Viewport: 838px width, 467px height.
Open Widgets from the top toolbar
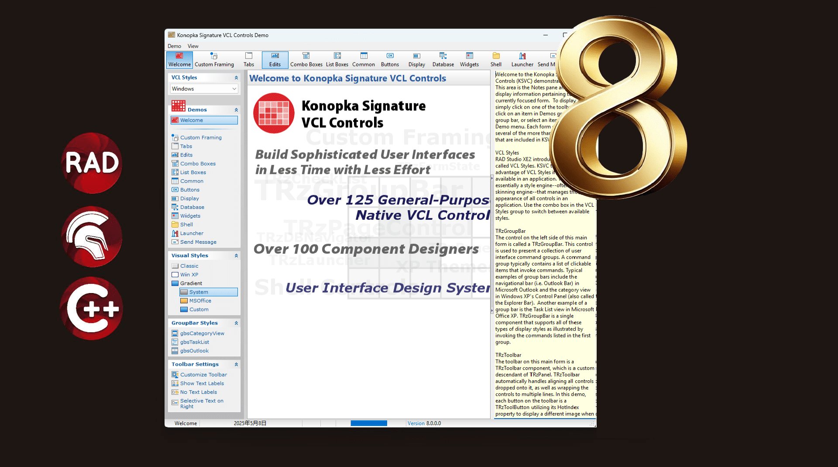(469, 60)
